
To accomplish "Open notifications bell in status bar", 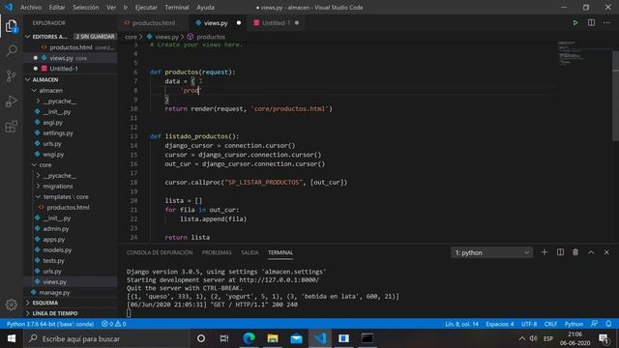I will 608,324.
